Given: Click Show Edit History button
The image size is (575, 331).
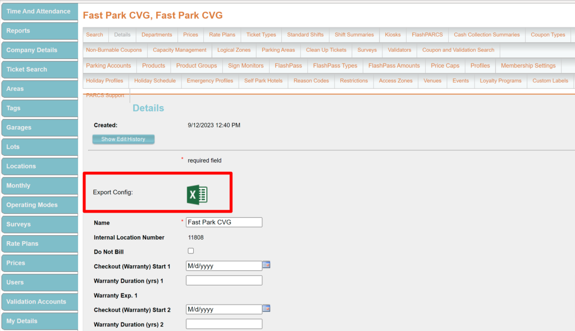Looking at the screenshot, I should [x=123, y=139].
